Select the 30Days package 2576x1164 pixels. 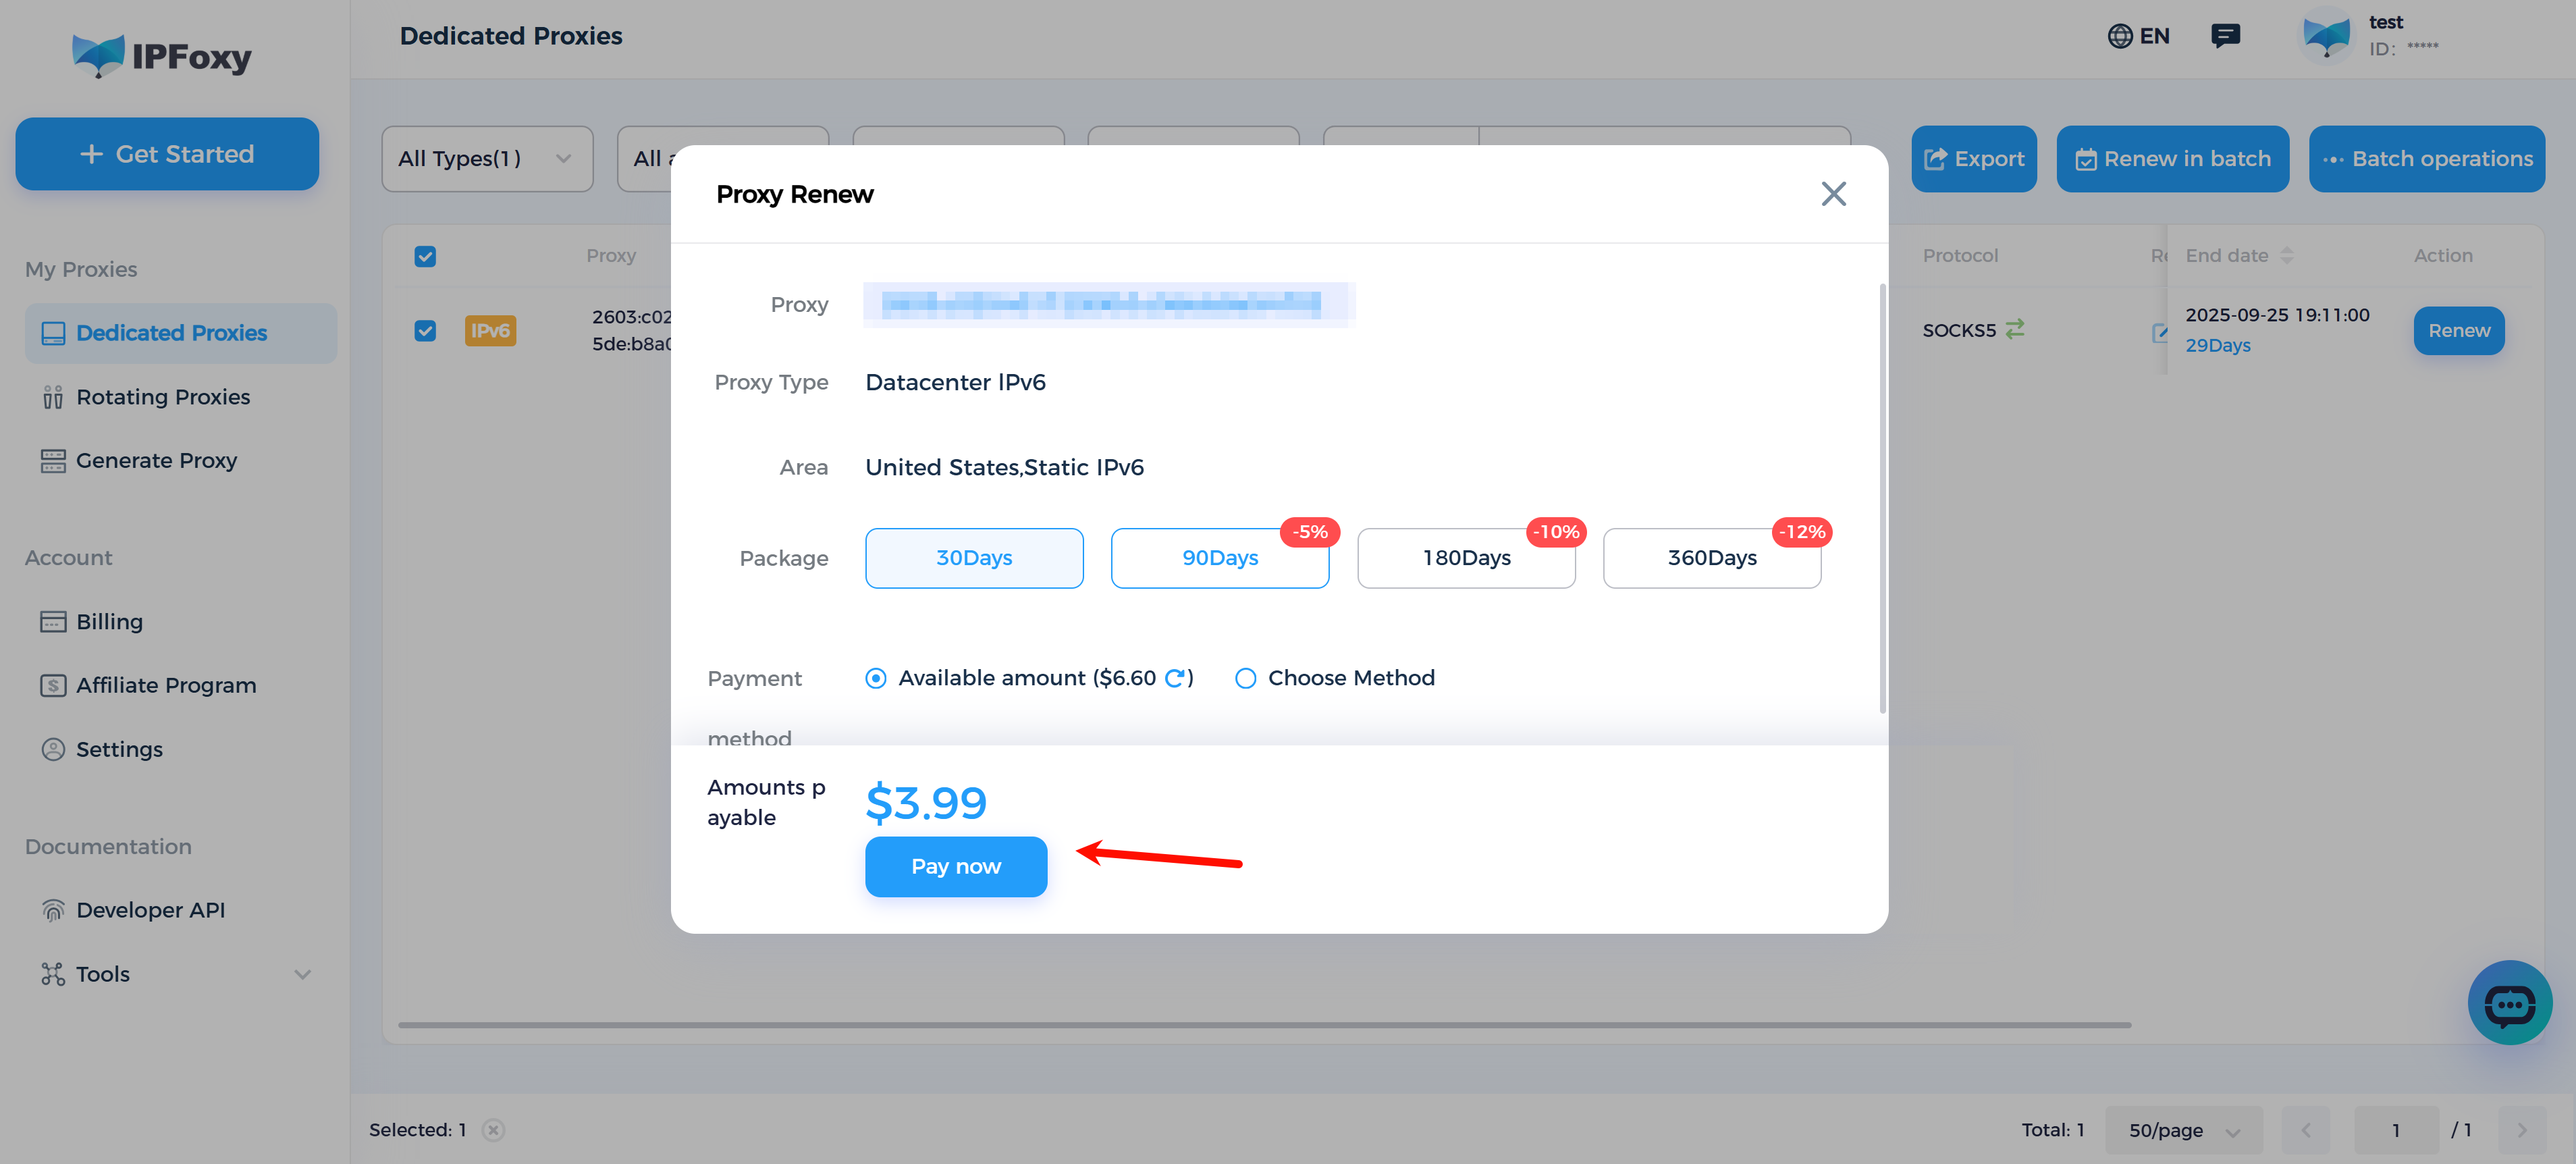[974, 558]
